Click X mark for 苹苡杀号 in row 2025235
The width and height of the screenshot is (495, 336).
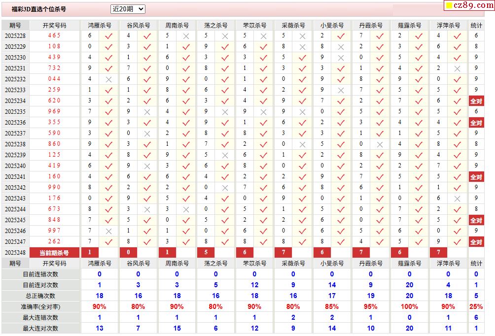[264, 112]
